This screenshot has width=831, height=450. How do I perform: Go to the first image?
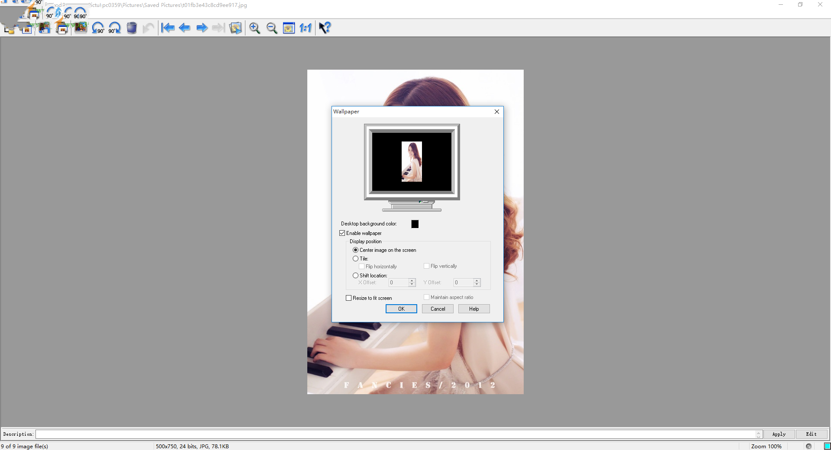pyautogui.click(x=167, y=28)
